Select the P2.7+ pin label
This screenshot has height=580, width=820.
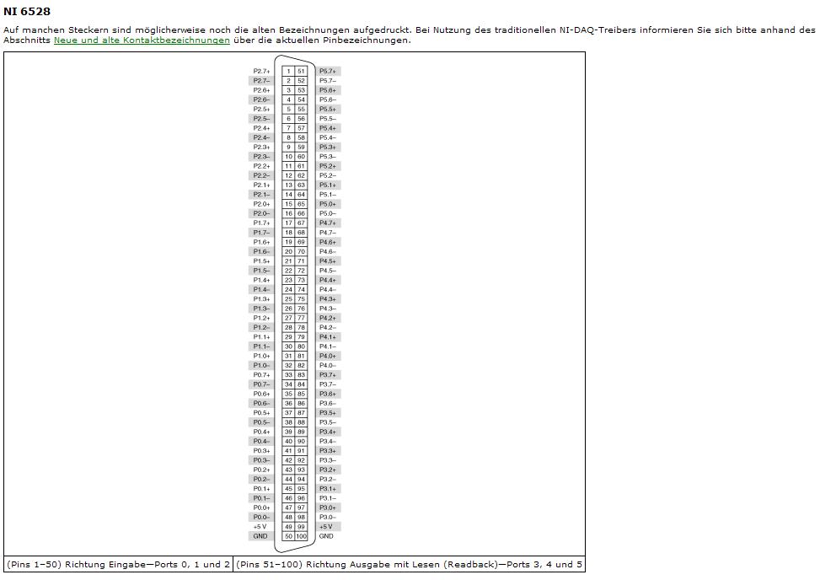coord(261,71)
